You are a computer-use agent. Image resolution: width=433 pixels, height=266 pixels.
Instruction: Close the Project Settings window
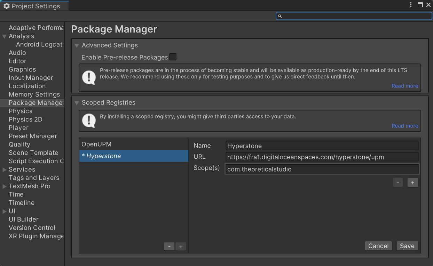428,5
